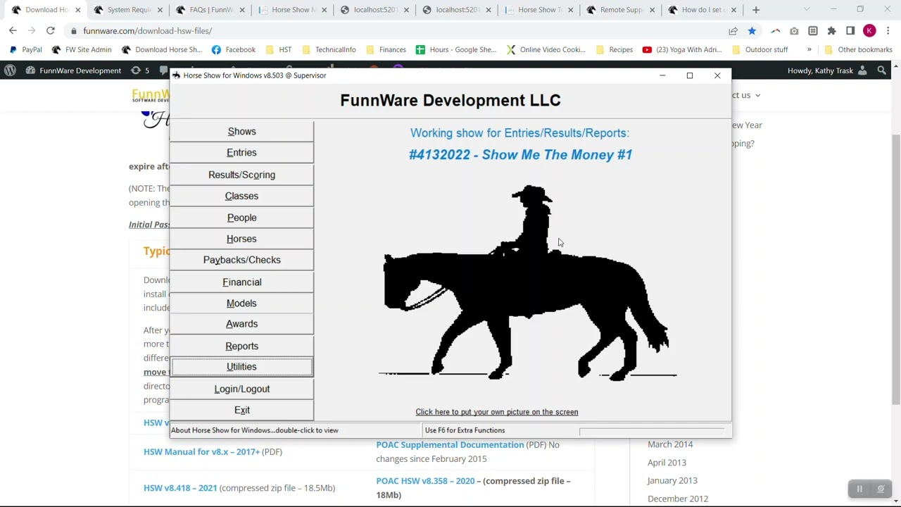Click the horse and rider silhouette image
Viewport: 901px width, 507px height.
click(x=528, y=283)
